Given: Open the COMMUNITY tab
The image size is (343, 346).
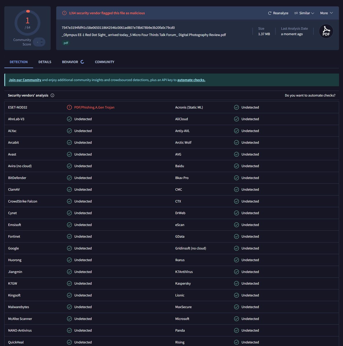Looking at the screenshot, I should tap(105, 62).
